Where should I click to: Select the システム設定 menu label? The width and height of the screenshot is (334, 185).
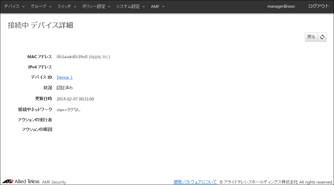(128, 6)
